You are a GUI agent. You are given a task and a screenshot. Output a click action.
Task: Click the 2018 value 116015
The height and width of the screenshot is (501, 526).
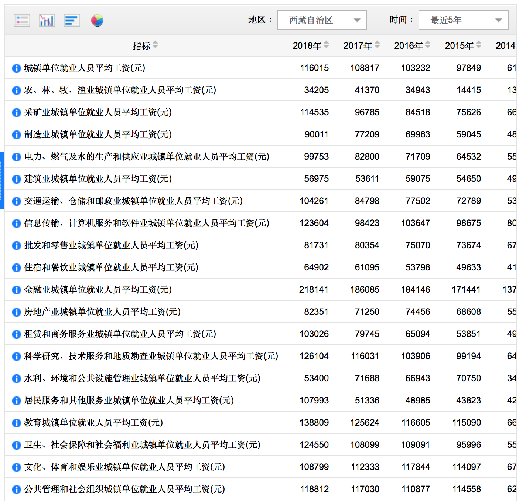point(314,68)
